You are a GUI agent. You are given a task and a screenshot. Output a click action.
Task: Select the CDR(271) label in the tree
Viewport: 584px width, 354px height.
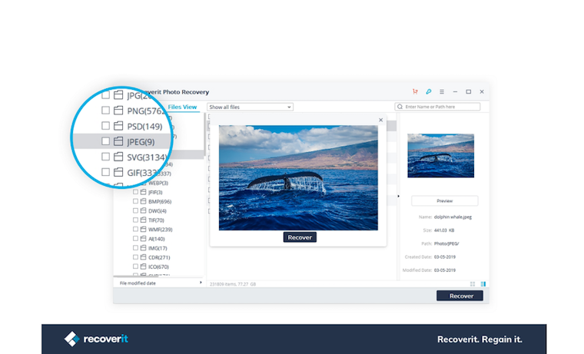pos(159,257)
